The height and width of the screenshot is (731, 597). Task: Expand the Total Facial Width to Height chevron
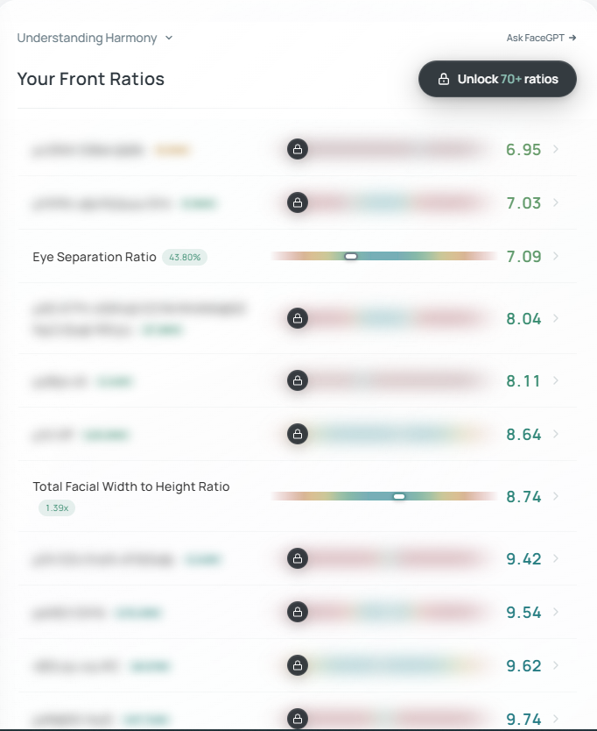point(556,496)
